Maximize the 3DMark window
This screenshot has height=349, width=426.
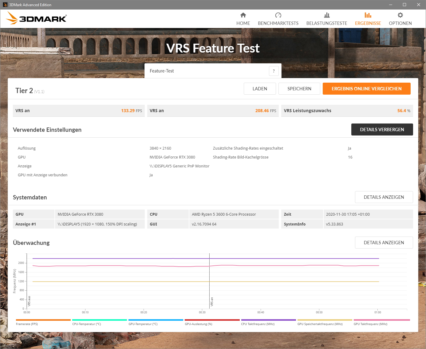click(x=404, y=5)
